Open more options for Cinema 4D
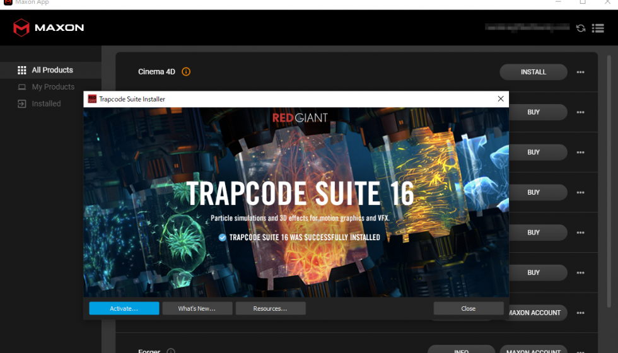Screen dimensions: 618x353 (x=580, y=72)
